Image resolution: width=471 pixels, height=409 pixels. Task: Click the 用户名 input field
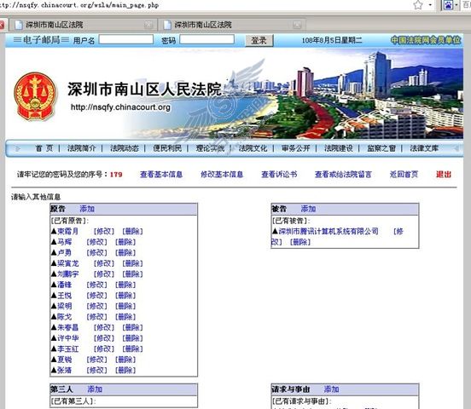coord(126,39)
